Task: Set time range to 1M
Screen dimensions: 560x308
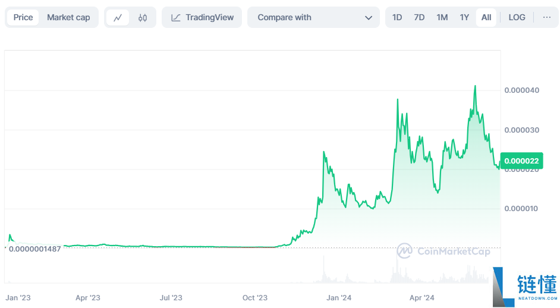Action: 442,17
